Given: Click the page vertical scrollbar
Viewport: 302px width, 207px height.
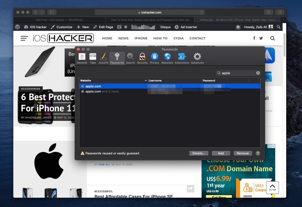Looking at the screenshot, I should (284, 45).
